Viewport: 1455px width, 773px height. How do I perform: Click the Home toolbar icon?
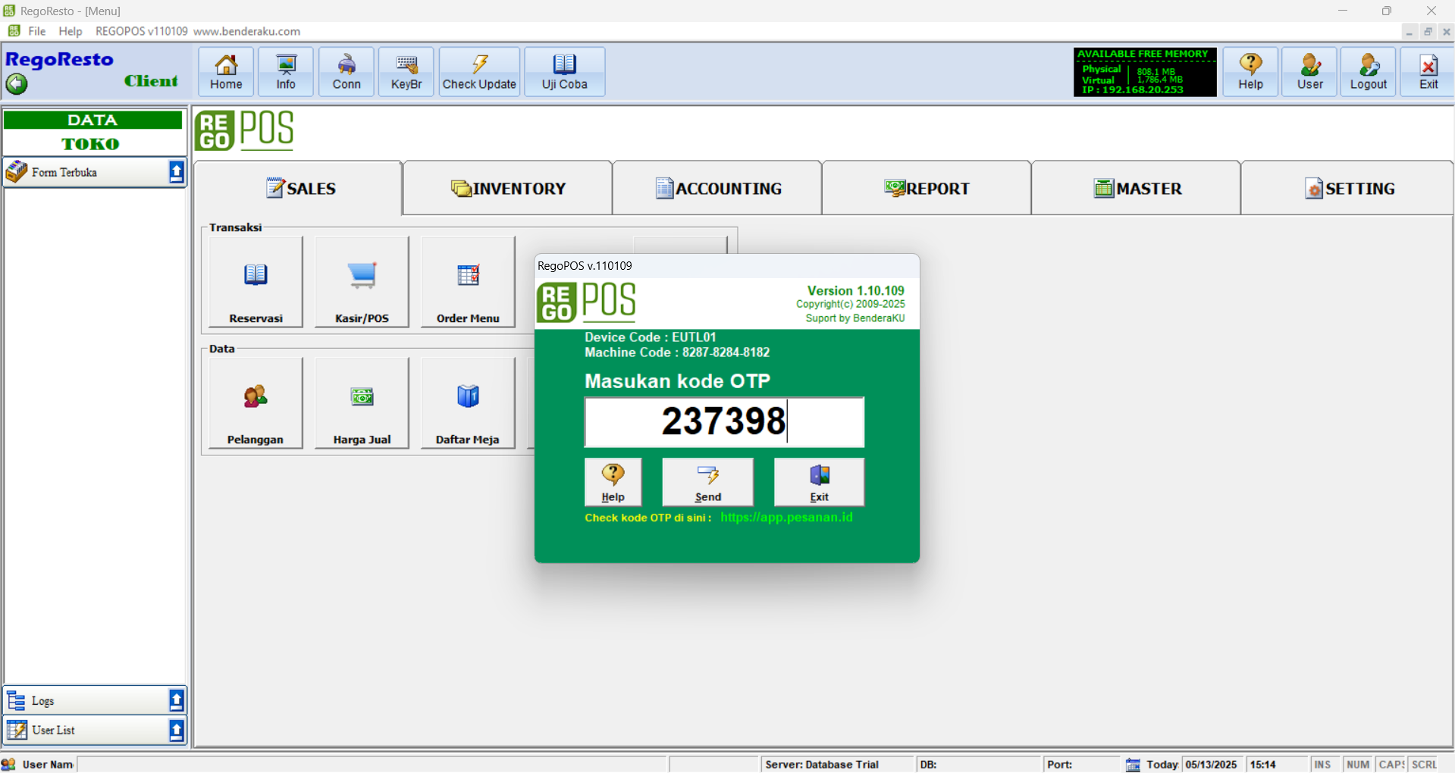[226, 72]
